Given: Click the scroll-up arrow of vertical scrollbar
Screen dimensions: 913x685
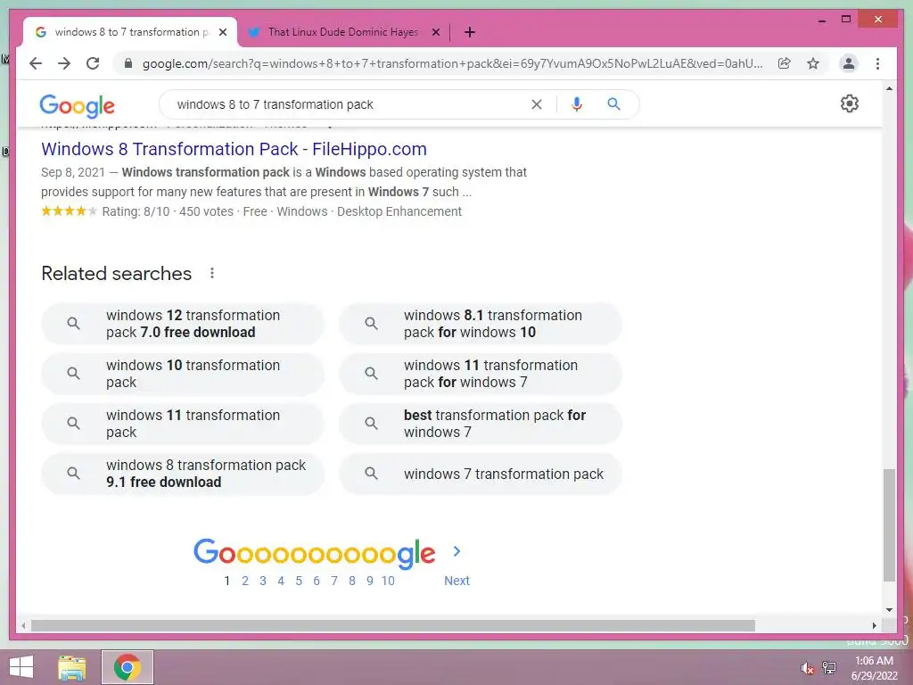Looking at the screenshot, I should (889, 88).
